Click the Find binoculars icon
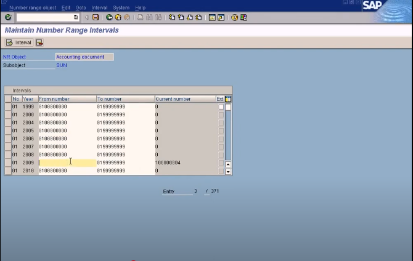 (x=149, y=17)
